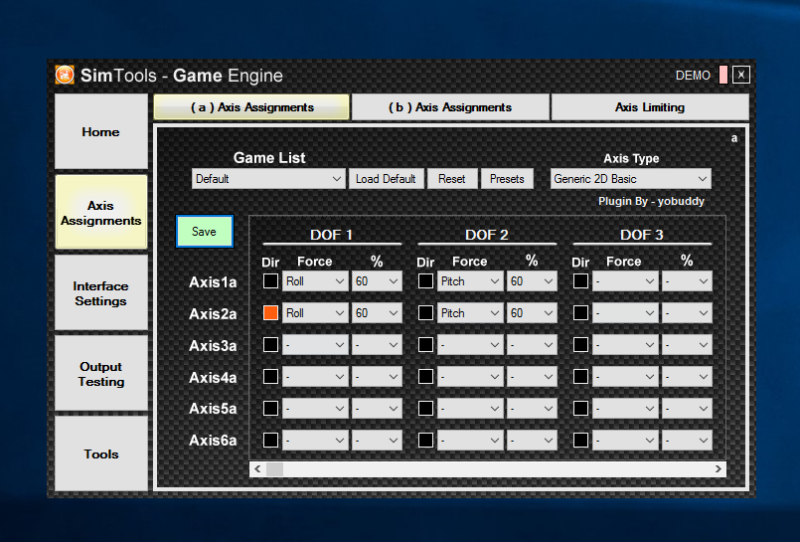Open Axis1a DOF 1 Force dropdown (Roll)
Screen dimensions: 800x542
315,281
